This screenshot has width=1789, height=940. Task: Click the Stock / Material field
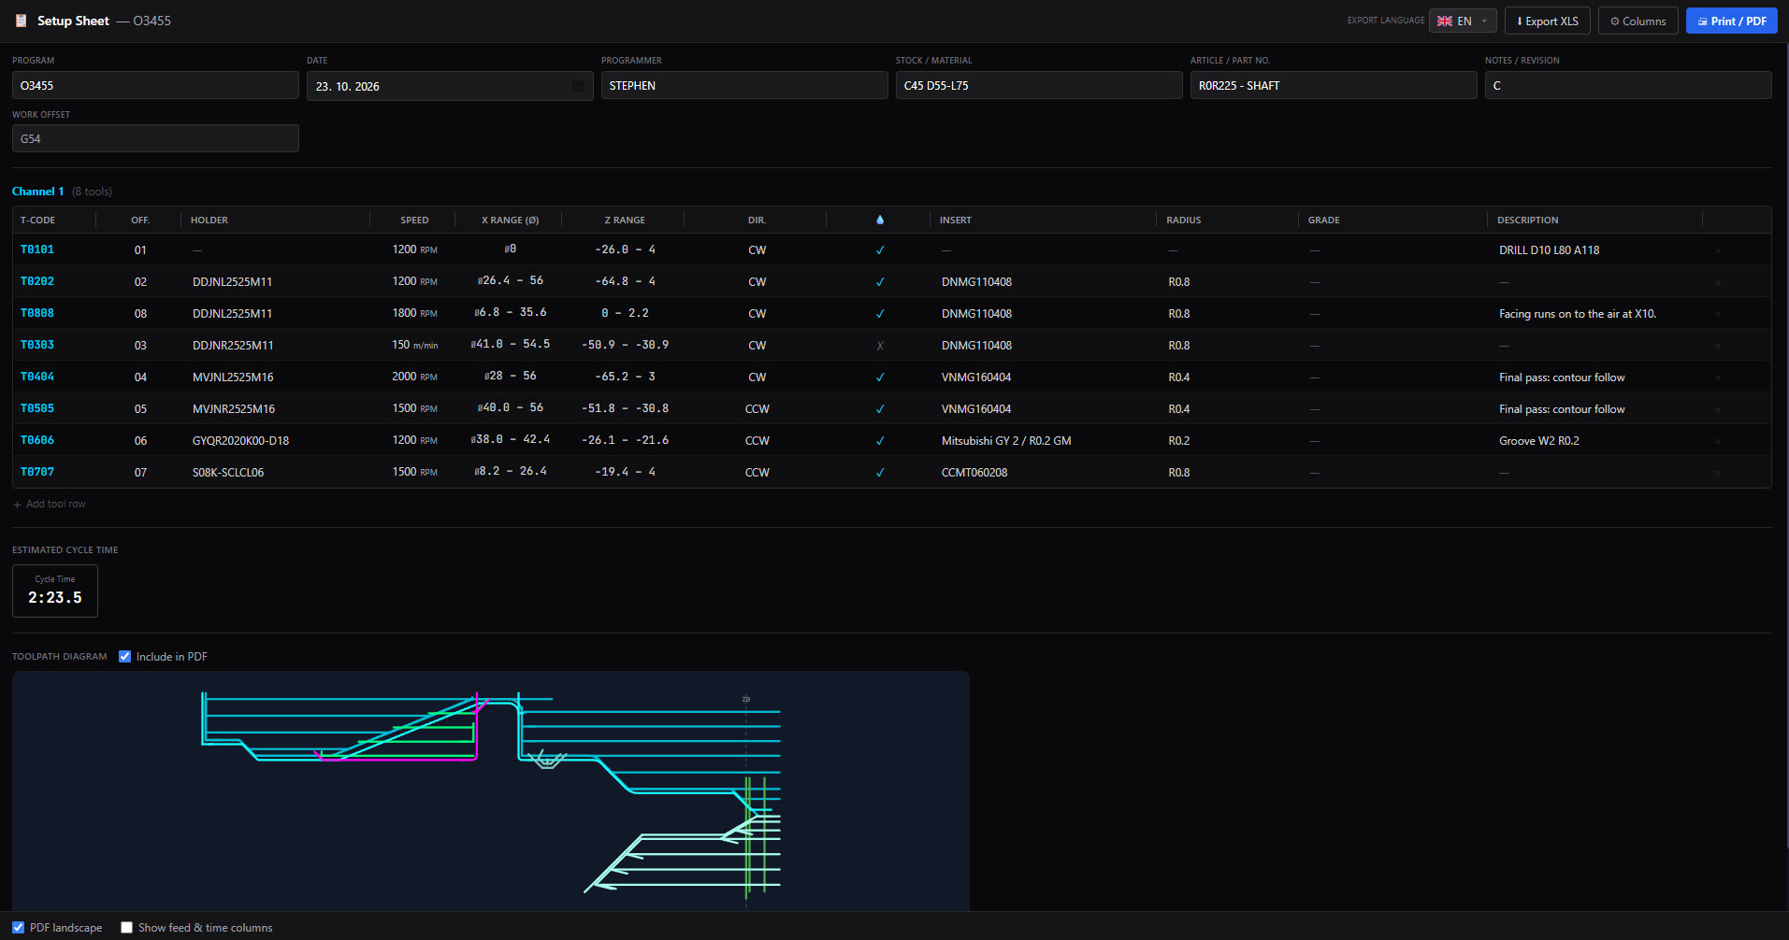(1039, 85)
